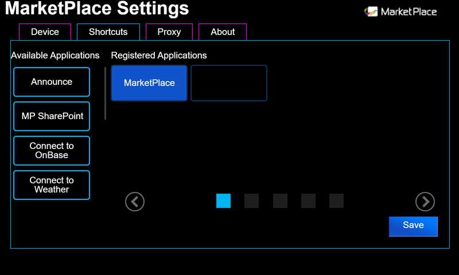The height and width of the screenshot is (275, 459).
Task: View the About tab
Action: click(223, 32)
